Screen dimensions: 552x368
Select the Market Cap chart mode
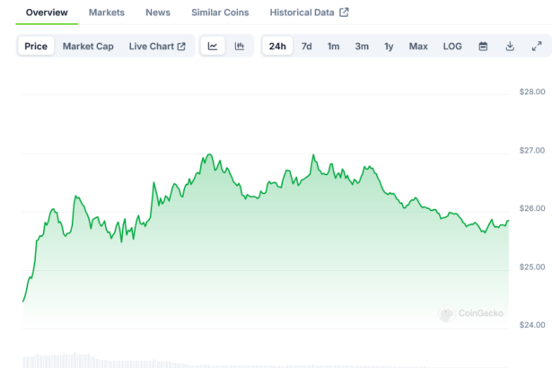tap(88, 47)
